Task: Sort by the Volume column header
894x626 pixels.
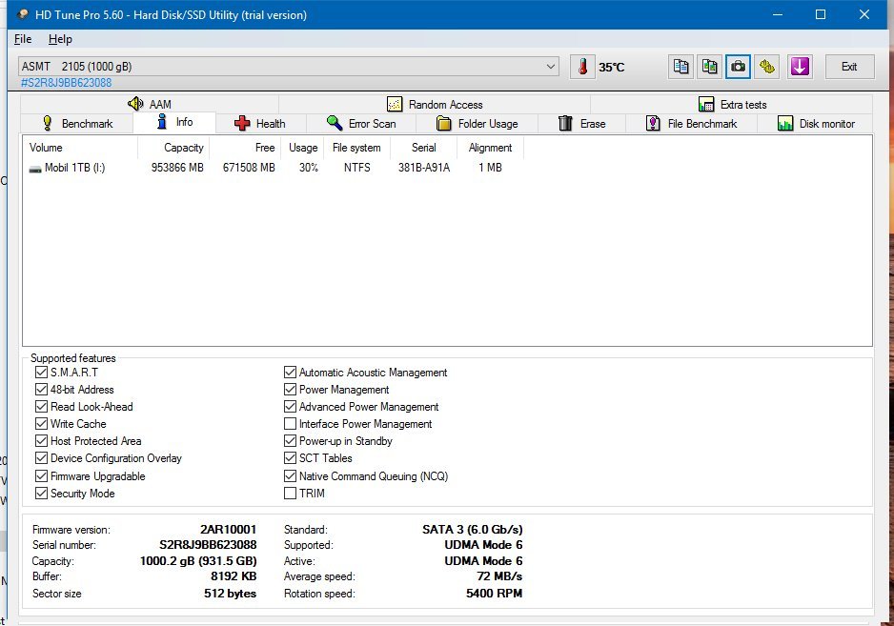Action: coord(80,148)
